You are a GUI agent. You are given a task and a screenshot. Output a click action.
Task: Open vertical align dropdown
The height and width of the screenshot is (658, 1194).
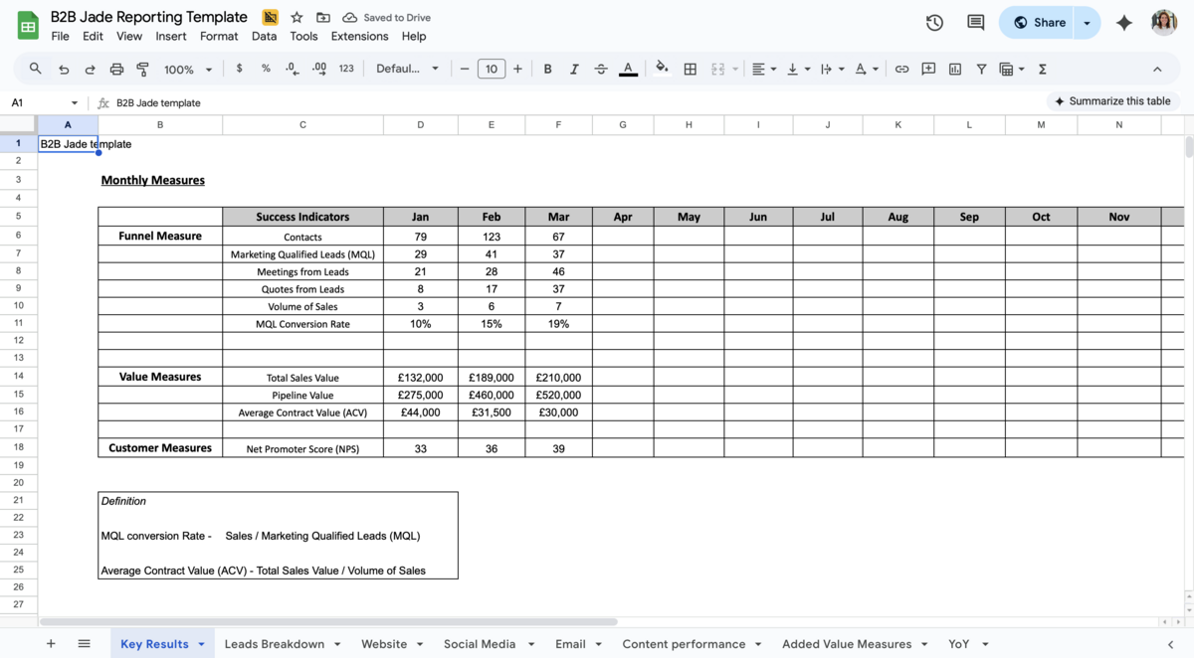click(797, 69)
